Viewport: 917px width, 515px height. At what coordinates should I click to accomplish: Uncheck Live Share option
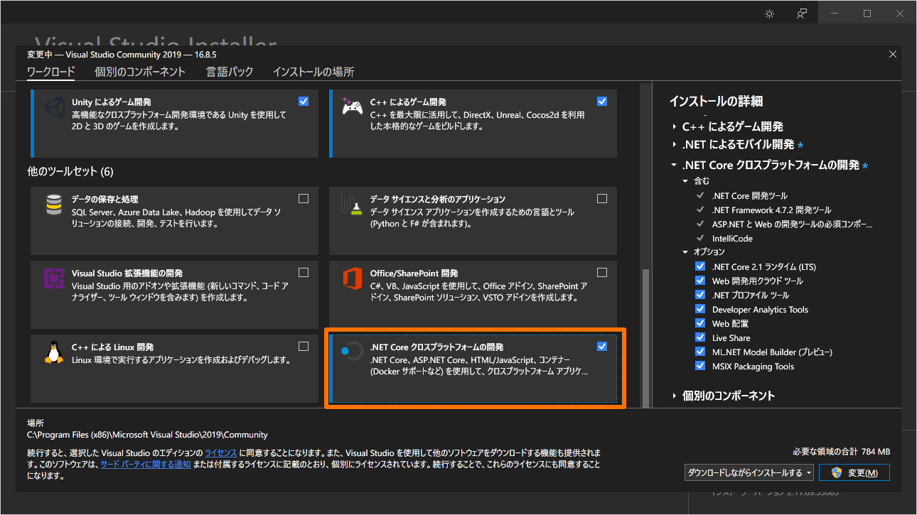pyautogui.click(x=700, y=337)
